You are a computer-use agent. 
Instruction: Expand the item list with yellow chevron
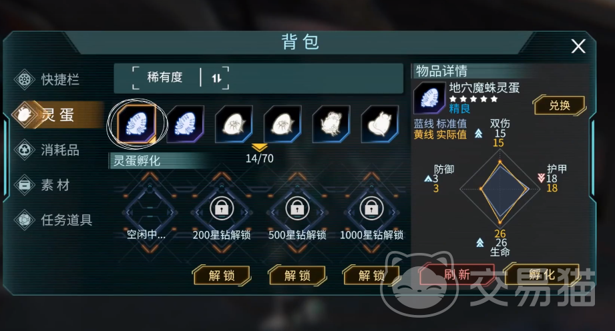pyautogui.click(x=260, y=148)
